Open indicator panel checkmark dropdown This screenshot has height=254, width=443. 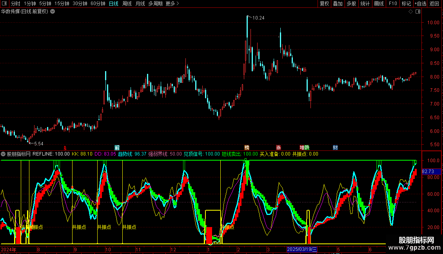tap(3, 154)
